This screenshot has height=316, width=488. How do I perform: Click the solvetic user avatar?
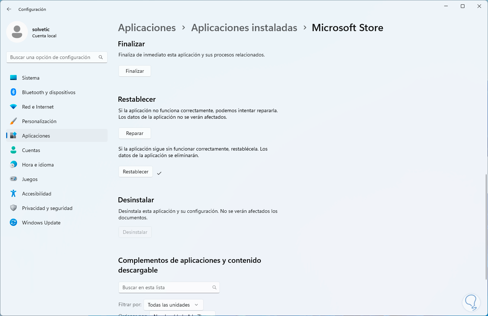point(17,32)
